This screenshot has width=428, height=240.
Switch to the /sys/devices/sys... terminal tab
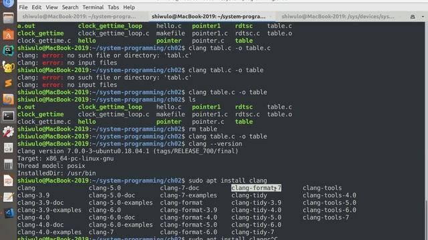pos(338,17)
